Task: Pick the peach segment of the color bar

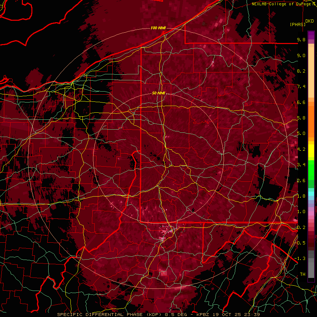Action: [311, 72]
